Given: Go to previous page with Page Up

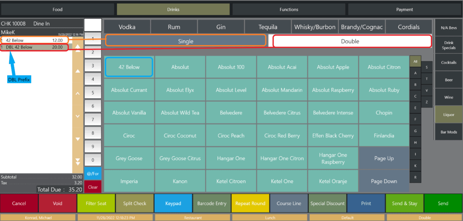Looking at the screenshot, I should pyautogui.click(x=384, y=159).
